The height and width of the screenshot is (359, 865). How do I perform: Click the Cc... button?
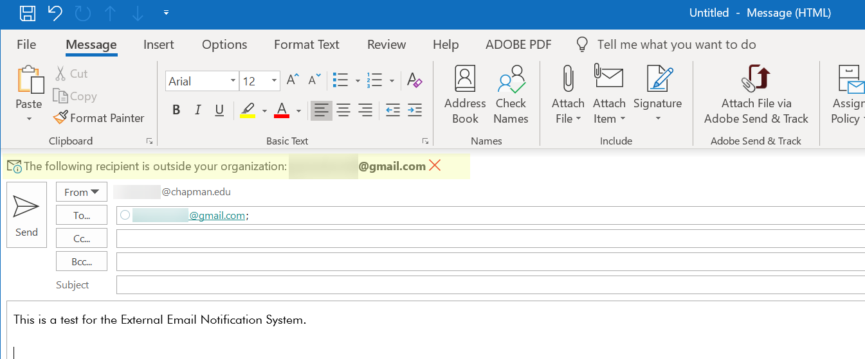point(81,239)
